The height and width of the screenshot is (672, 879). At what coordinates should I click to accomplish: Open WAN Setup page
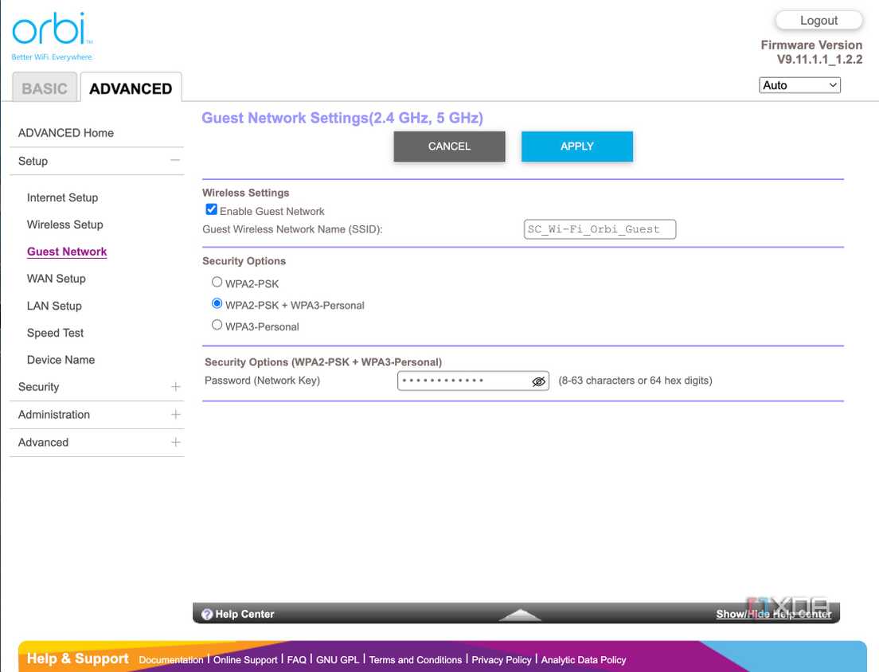pyautogui.click(x=56, y=279)
